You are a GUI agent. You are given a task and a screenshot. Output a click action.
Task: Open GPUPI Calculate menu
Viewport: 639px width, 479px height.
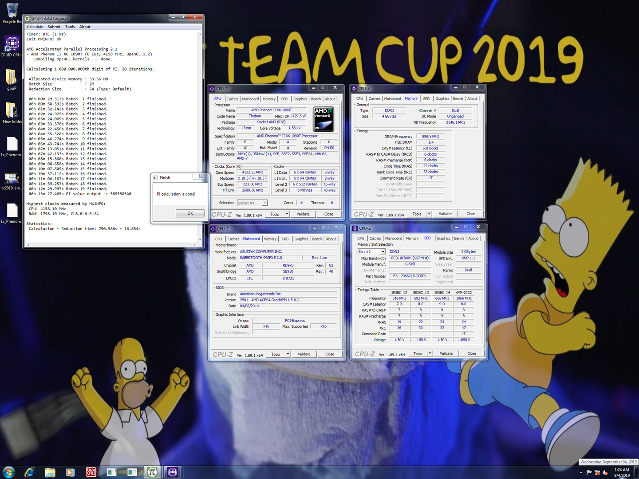(x=35, y=27)
